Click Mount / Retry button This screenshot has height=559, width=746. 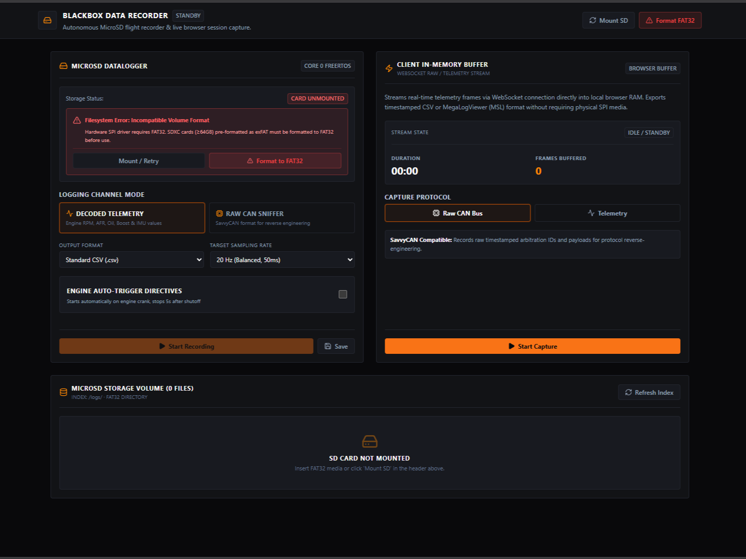pyautogui.click(x=138, y=161)
